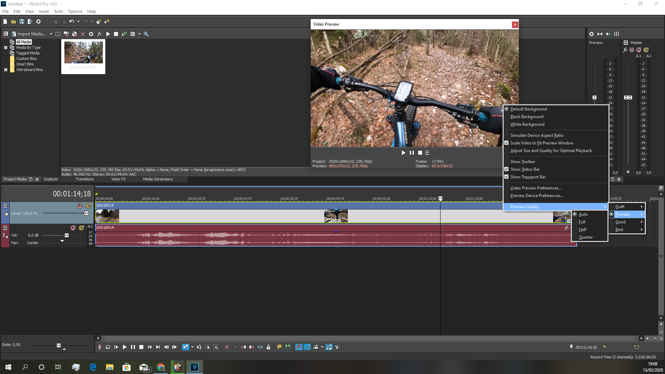Solo the audio track 2
665x374 pixels.
81,228
